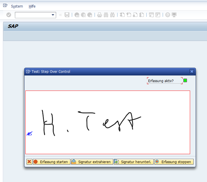Click the Next Page icon
Viewport: 207px width, 182px height.
pyautogui.click(x=135, y=15)
